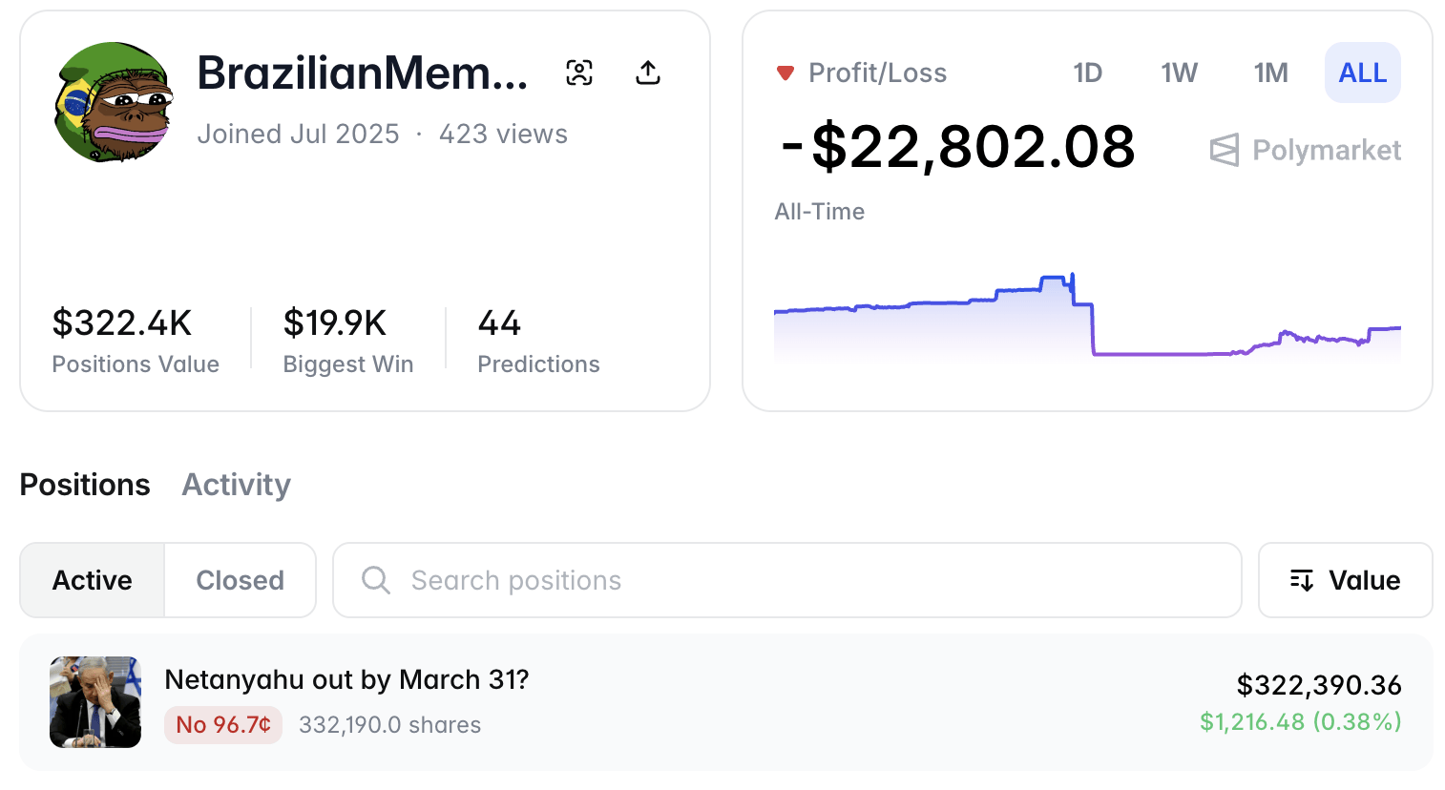The image size is (1445, 790).
Task: Click the red down-triangle Profit/Loss icon
Action: [x=785, y=73]
